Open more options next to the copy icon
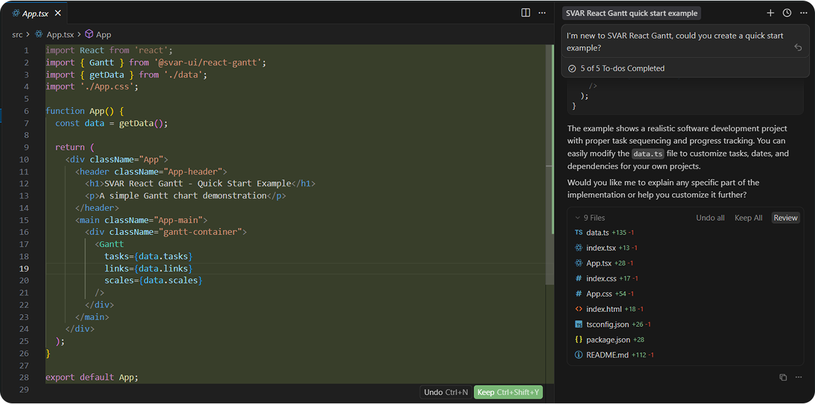Screen dimensions: 815x404 [x=800, y=377]
